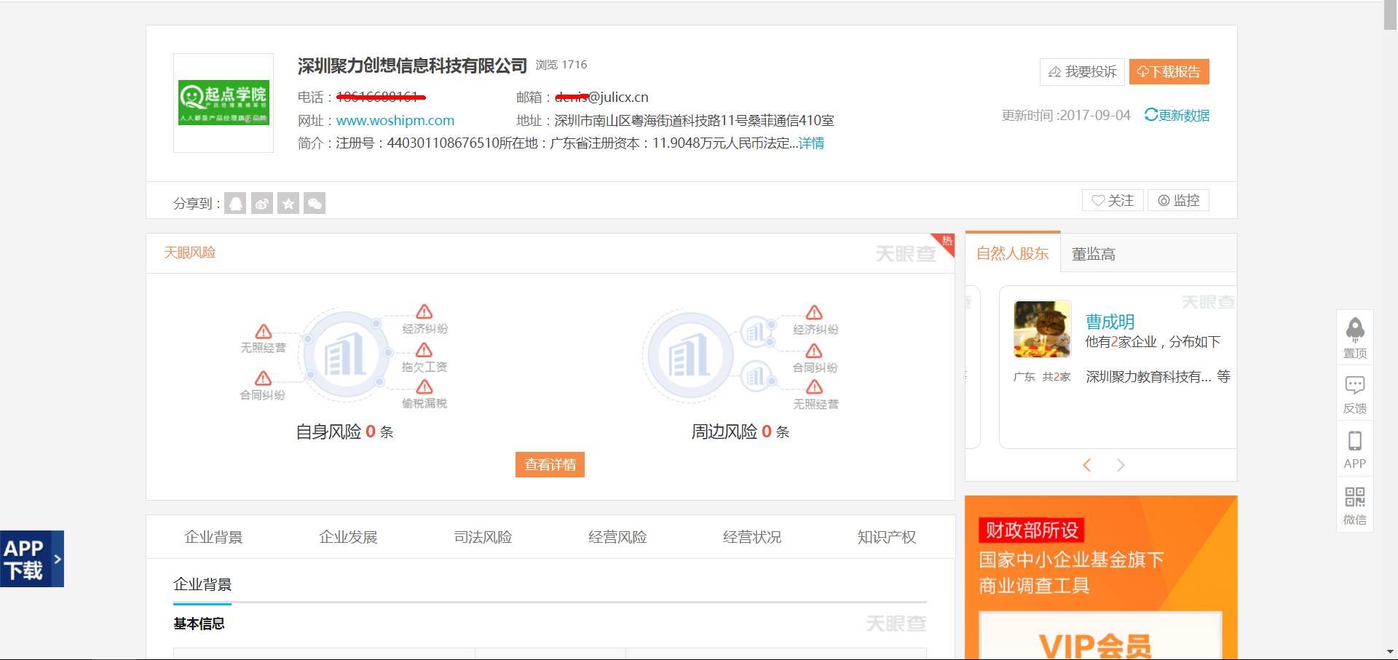Click 曹成明's cat avatar photo
The width and height of the screenshot is (1398, 660).
click(1043, 329)
